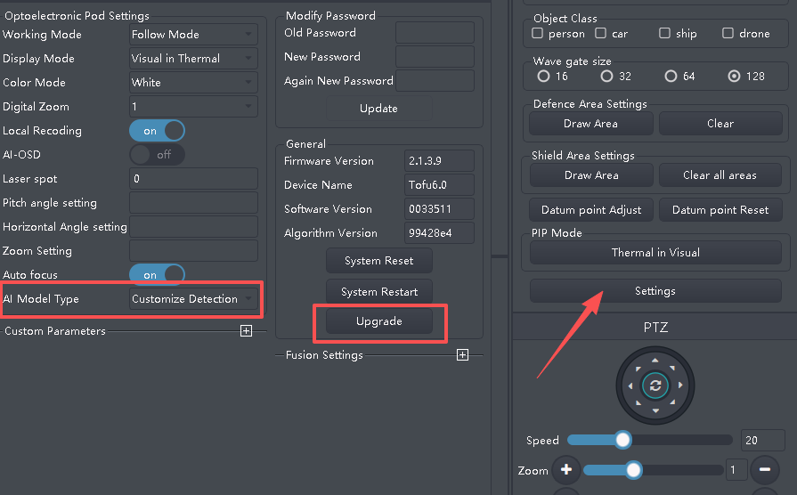The height and width of the screenshot is (495, 797).
Task: Click the Upgrade button
Action: (x=379, y=321)
